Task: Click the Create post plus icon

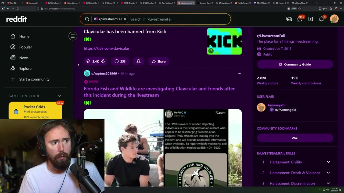Action: (311, 19)
